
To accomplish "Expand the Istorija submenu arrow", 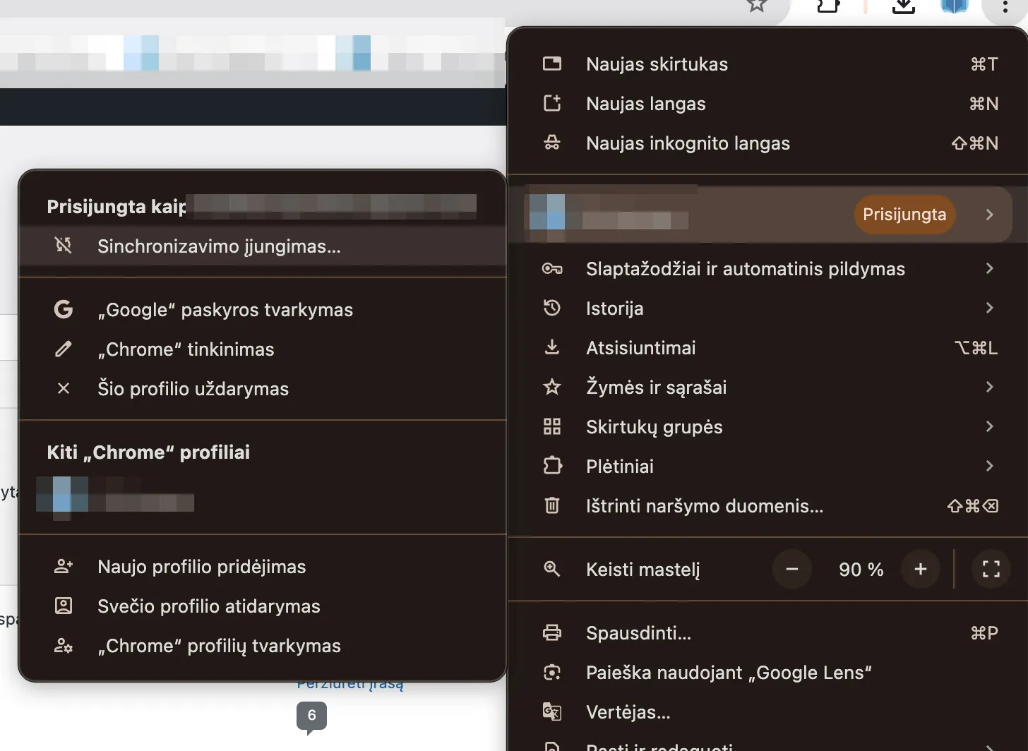I will click(x=989, y=308).
